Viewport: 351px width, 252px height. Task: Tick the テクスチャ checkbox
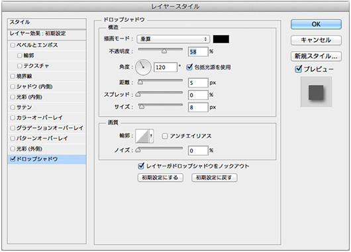click(x=20, y=66)
